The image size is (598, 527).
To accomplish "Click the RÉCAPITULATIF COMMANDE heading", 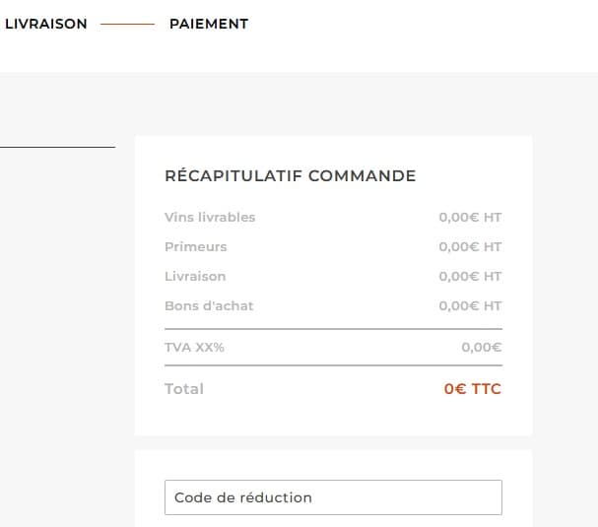I will pos(290,176).
